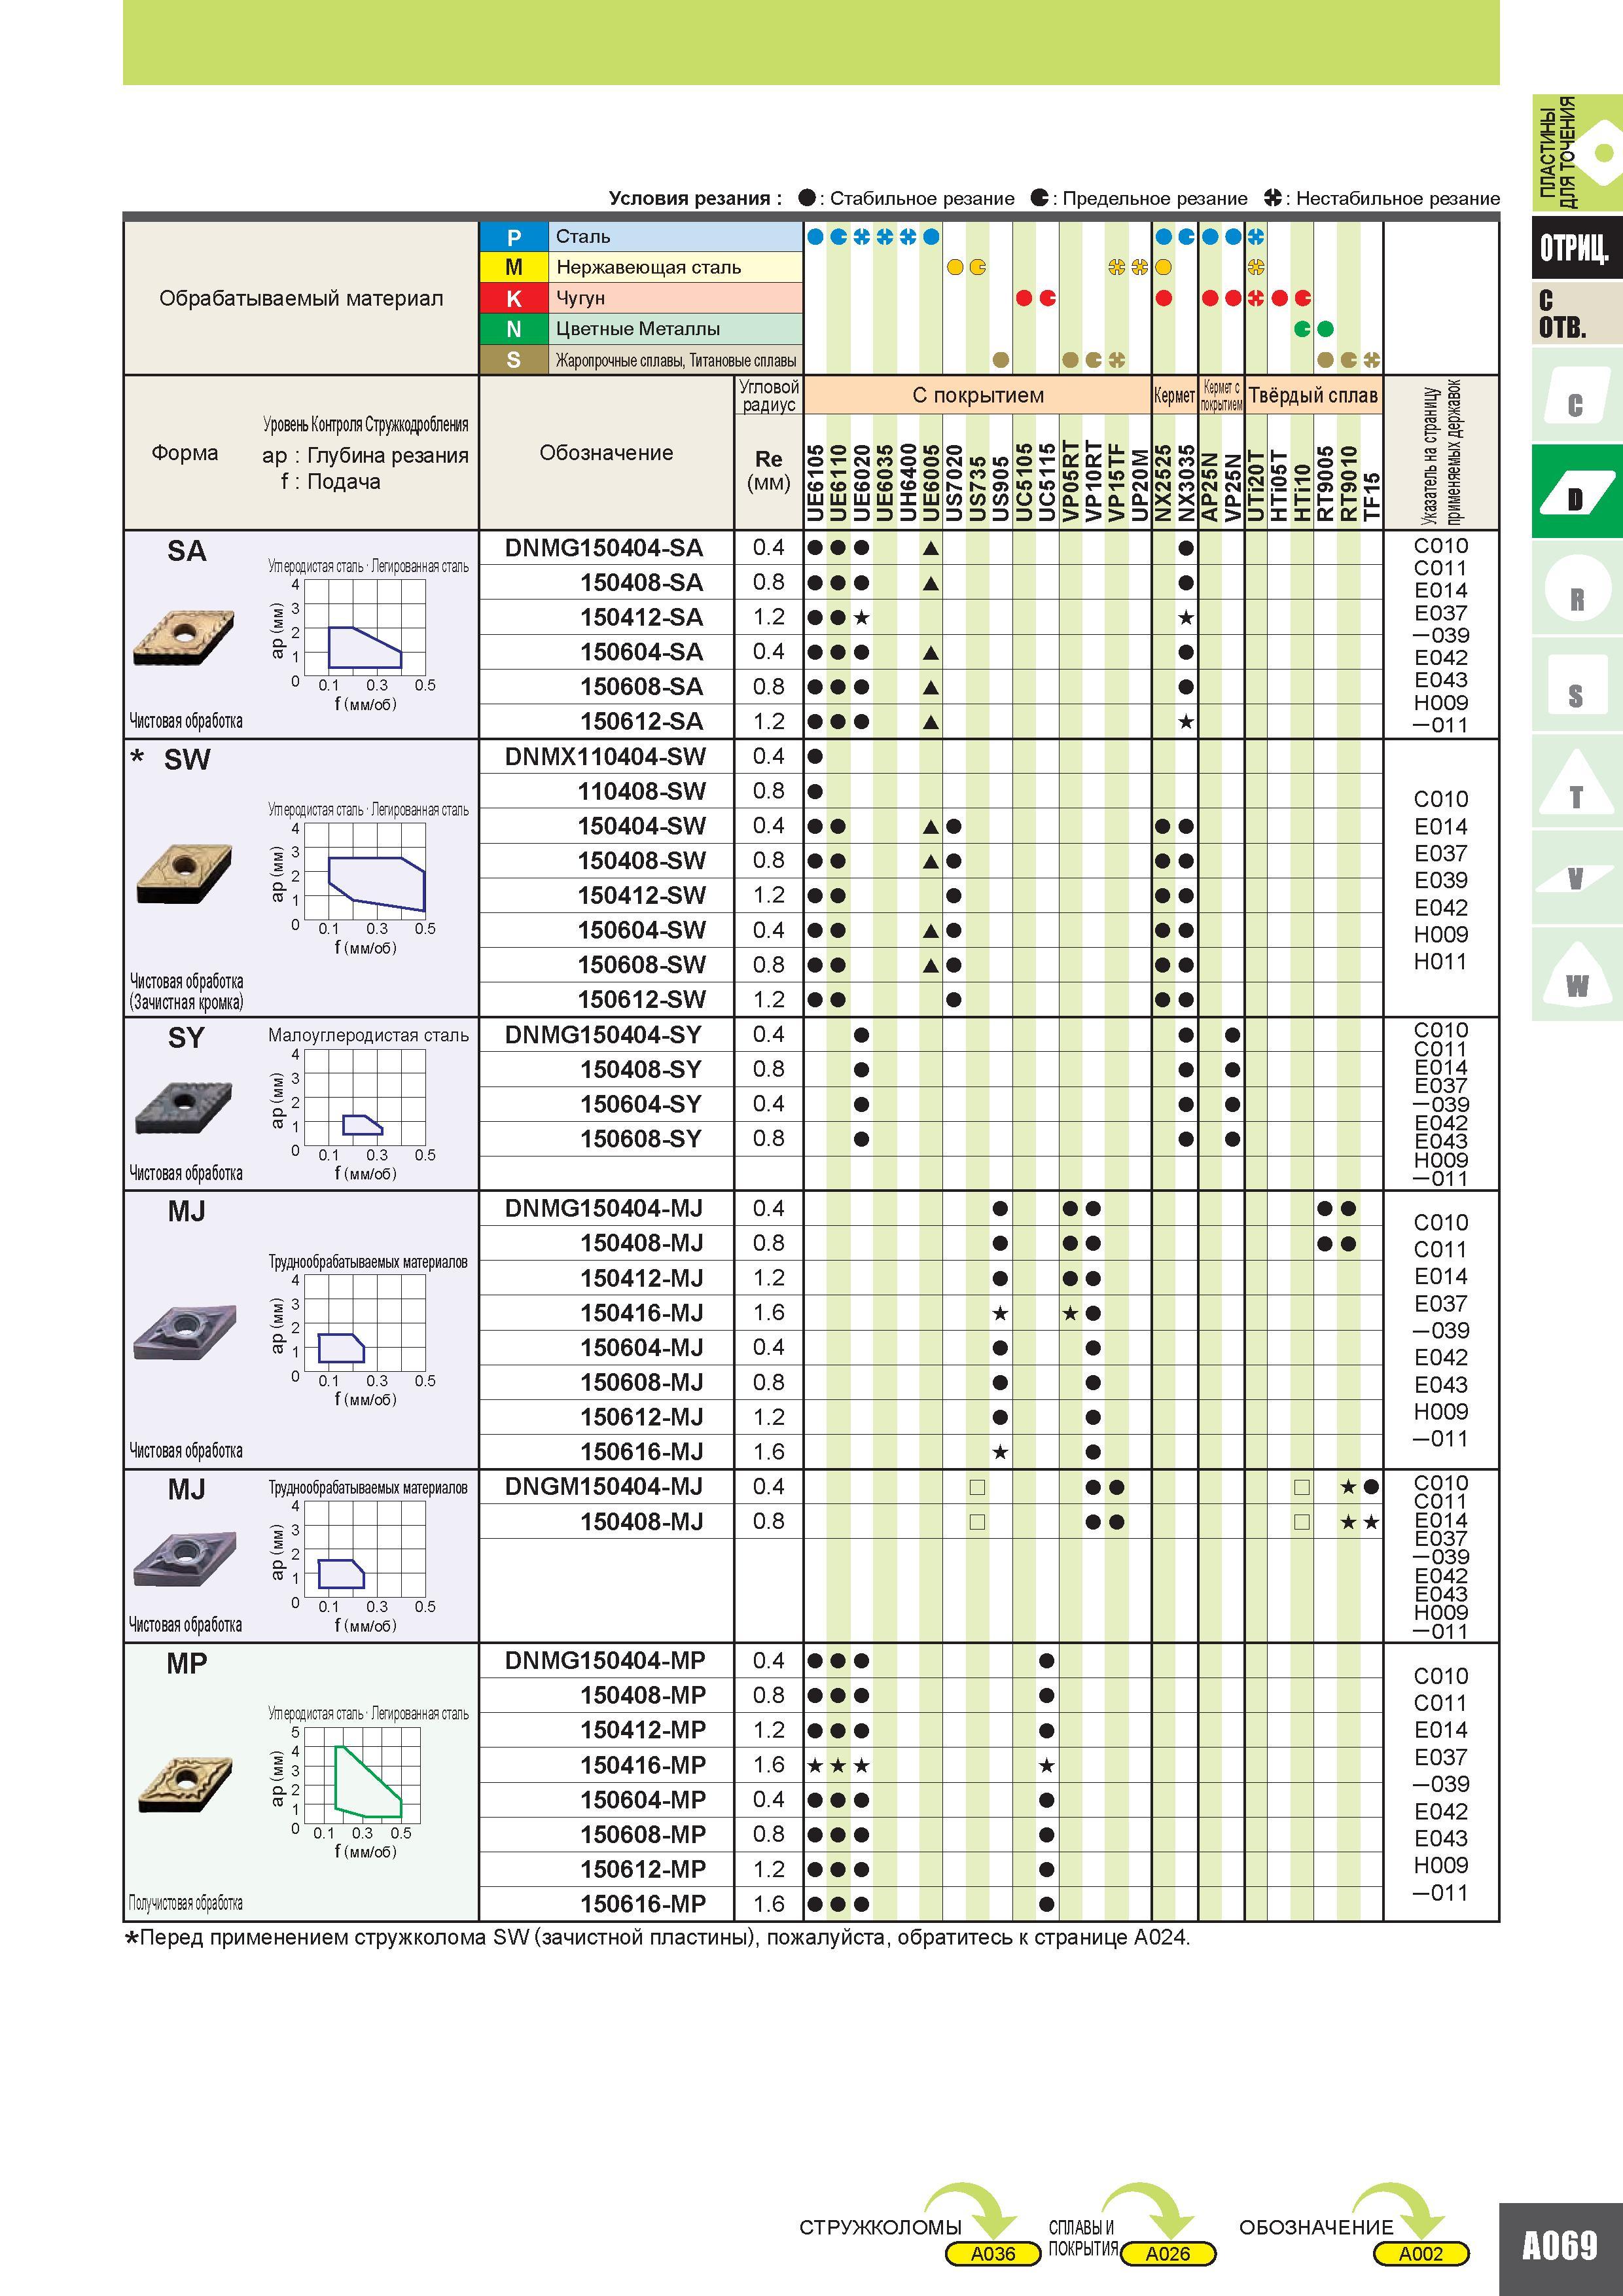Screen dimensions: 1623x2296
Task: Click the VP15TF grade column header
Action: pyautogui.click(x=1117, y=483)
